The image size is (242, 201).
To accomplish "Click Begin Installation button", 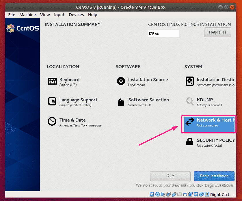I will pyautogui.click(x=214, y=176).
